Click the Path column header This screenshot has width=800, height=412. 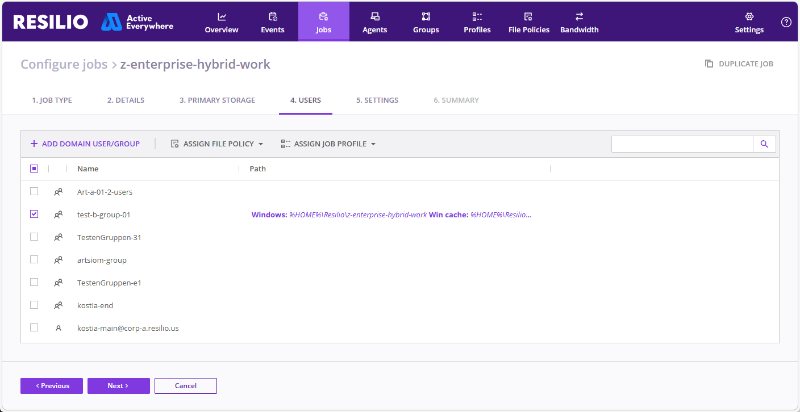[x=258, y=169]
